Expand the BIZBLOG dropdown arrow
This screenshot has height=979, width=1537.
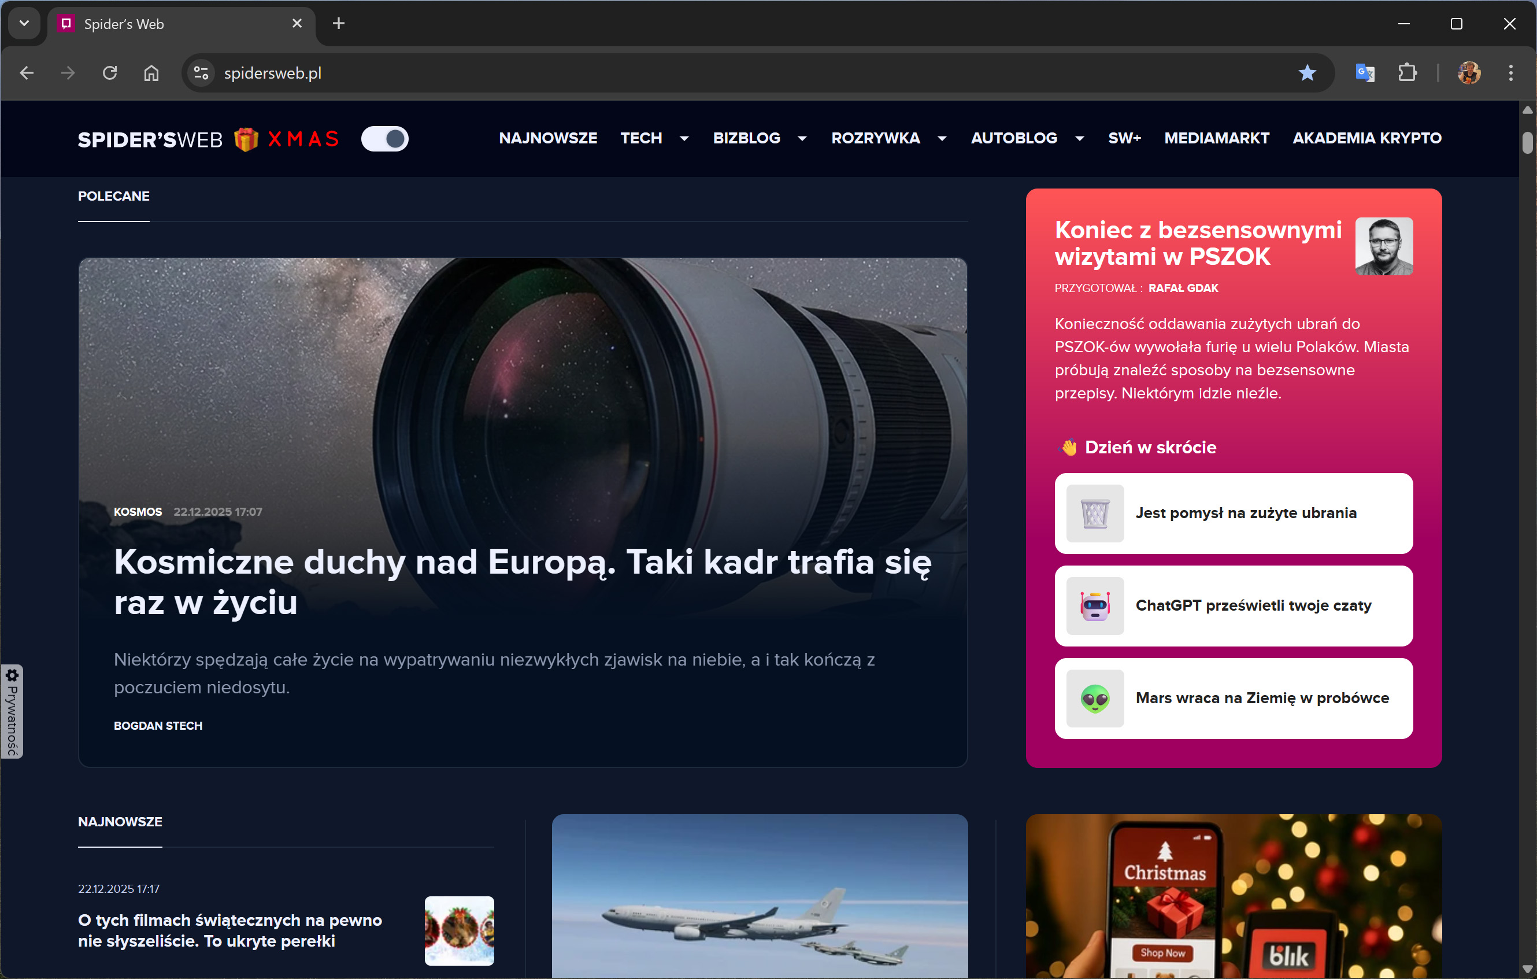[x=802, y=139]
